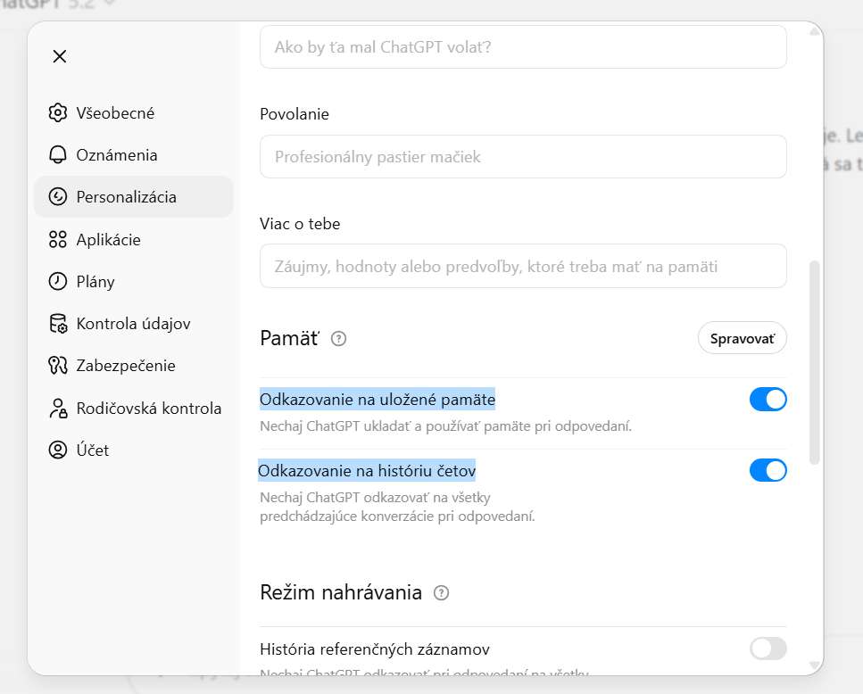Enable História referenčných záznamov switch
Viewport: 863px width, 694px height.
pyautogui.click(x=768, y=649)
